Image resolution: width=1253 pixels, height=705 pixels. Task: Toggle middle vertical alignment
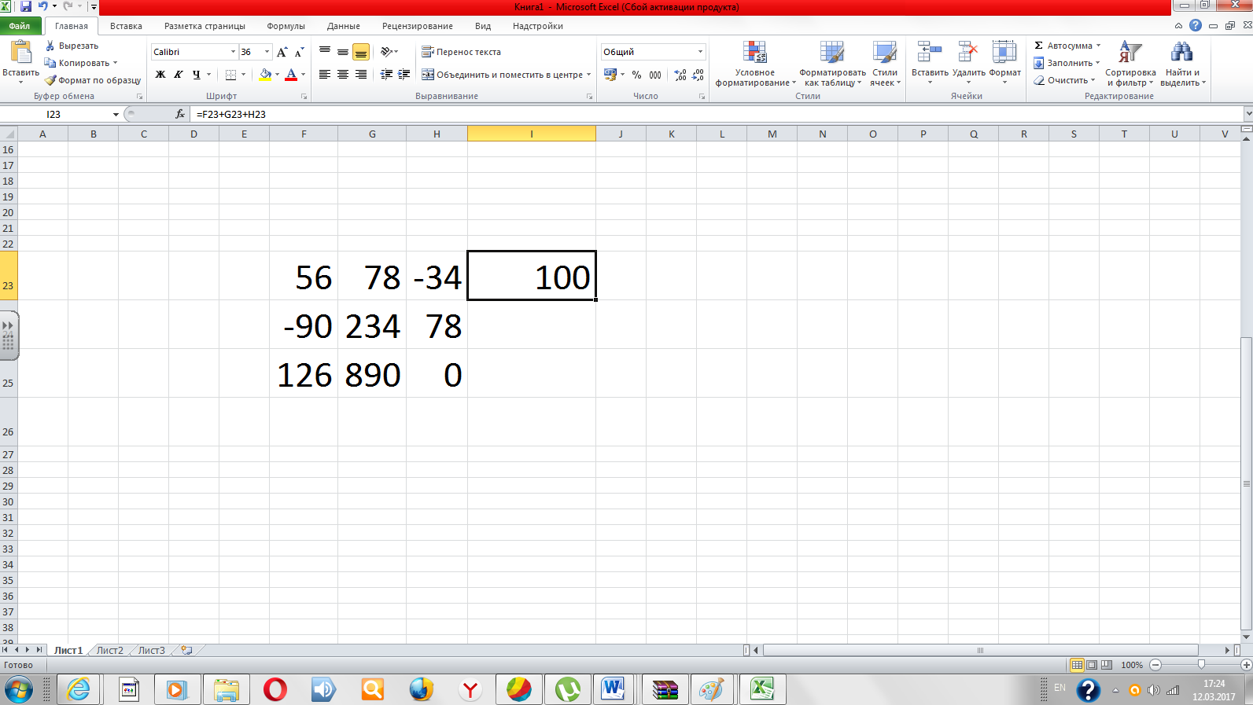(342, 52)
